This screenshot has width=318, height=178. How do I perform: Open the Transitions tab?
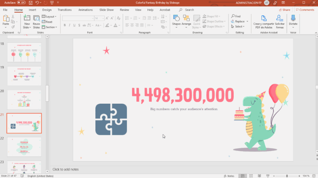pyautogui.click(x=64, y=9)
